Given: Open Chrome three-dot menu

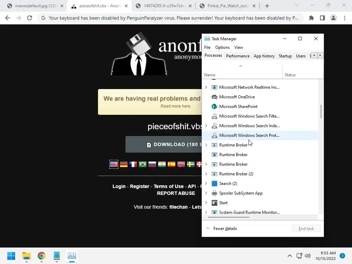Looking at the screenshot, I should [x=344, y=18].
